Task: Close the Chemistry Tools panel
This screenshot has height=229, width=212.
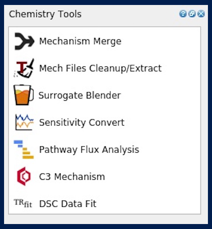Action: tap(201, 14)
